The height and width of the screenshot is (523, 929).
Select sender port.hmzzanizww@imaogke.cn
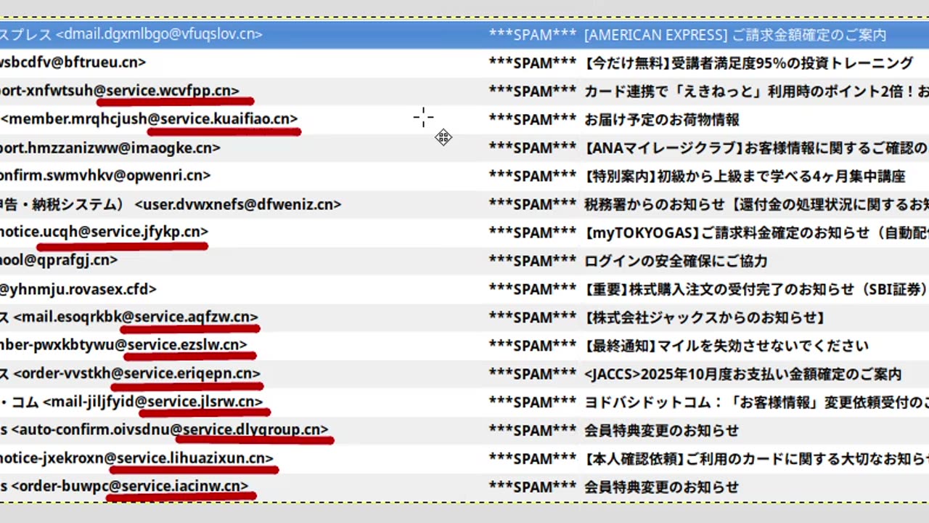click(110, 147)
